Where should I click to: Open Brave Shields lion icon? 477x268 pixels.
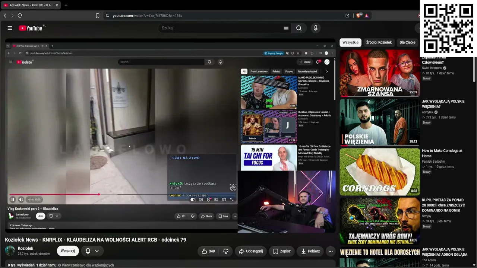358,16
